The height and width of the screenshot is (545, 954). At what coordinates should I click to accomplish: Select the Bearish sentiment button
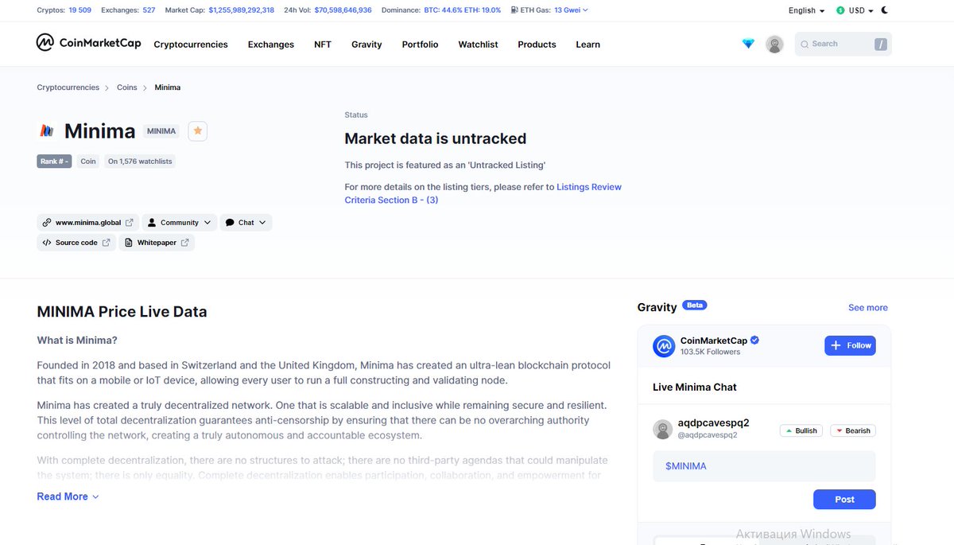pyautogui.click(x=852, y=430)
